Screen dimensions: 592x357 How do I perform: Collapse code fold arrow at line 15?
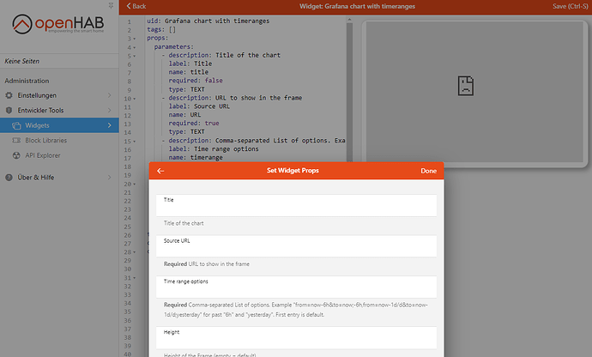pos(135,142)
